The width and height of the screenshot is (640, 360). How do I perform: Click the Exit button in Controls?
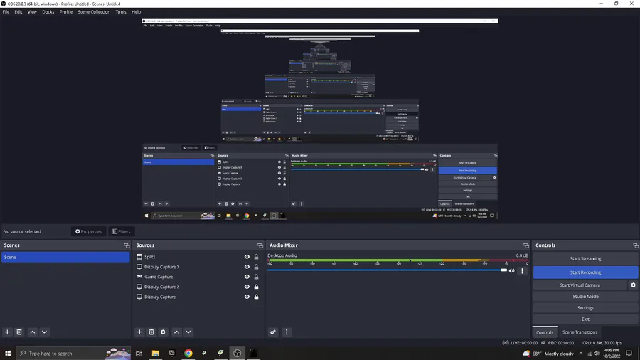(x=585, y=319)
